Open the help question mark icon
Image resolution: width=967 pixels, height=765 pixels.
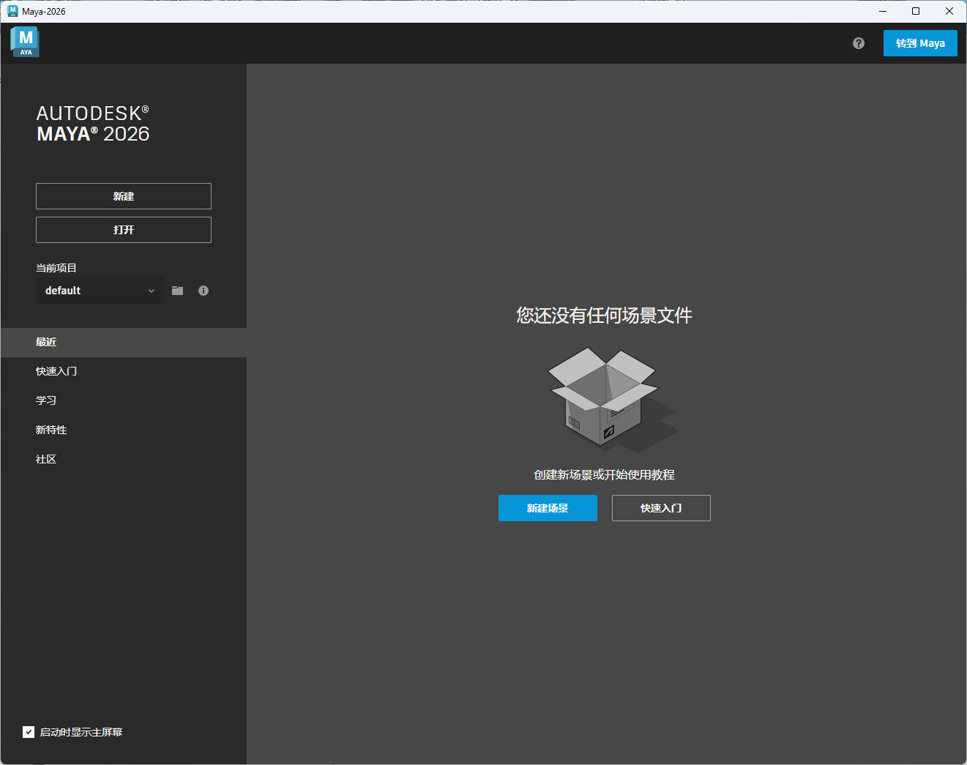pyautogui.click(x=859, y=43)
